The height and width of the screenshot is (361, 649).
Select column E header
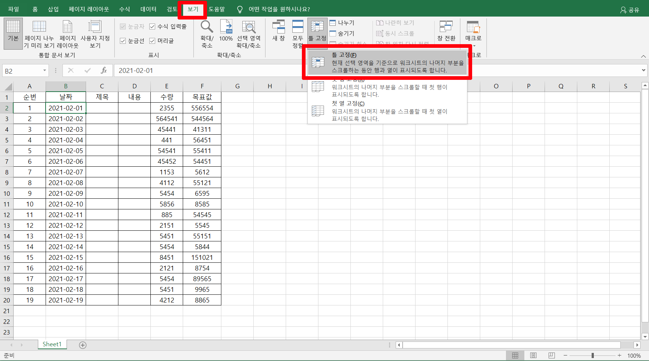coord(167,86)
